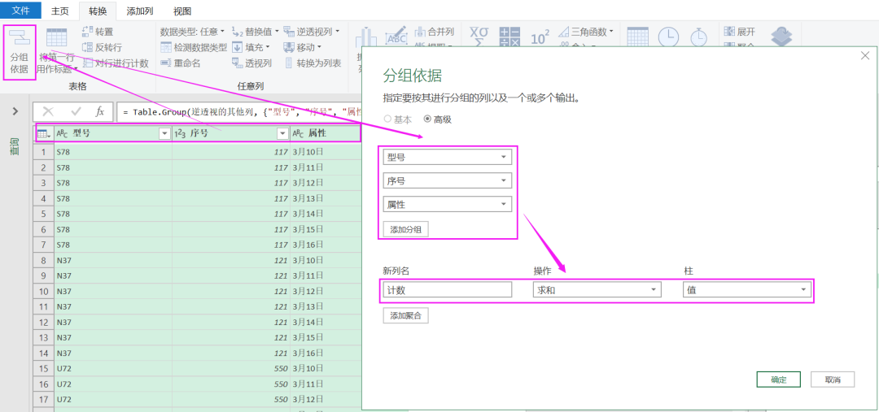Click the 日期 calendar icon in ribbon
The height and width of the screenshot is (412, 879).
638,37
